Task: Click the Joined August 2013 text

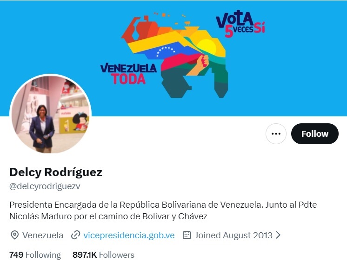Action: (234, 235)
